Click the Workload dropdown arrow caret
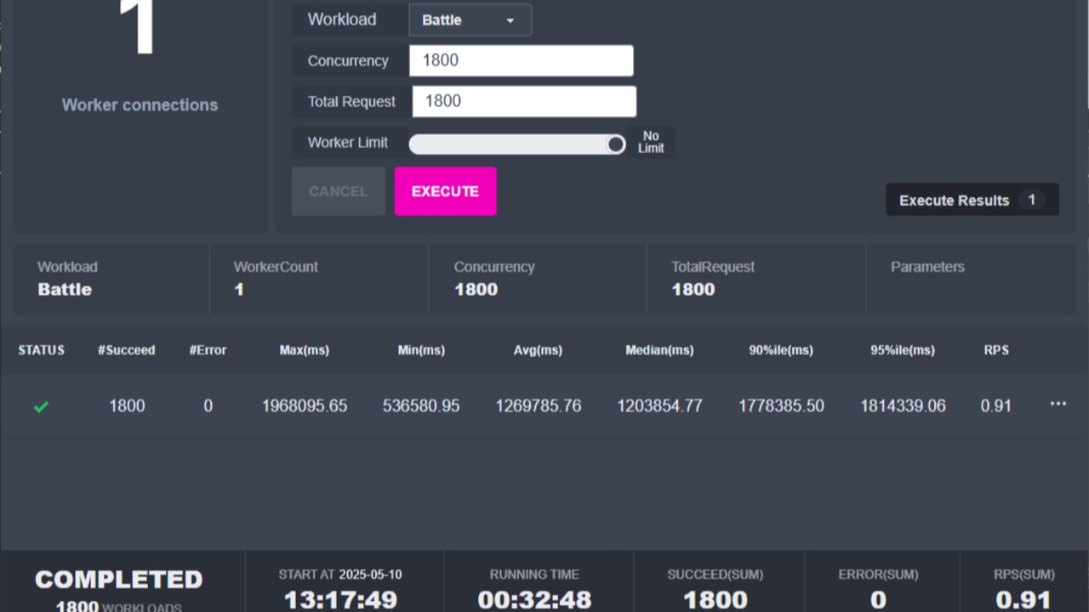The width and height of the screenshot is (1089, 612). pos(510,20)
